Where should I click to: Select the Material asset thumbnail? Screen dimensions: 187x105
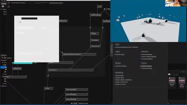point(172,80)
